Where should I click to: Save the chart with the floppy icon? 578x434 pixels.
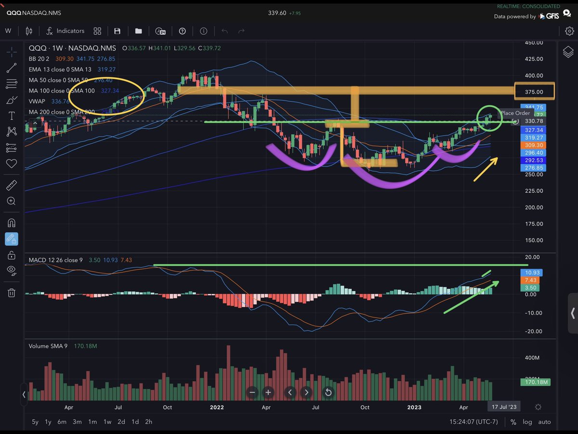[x=117, y=31]
